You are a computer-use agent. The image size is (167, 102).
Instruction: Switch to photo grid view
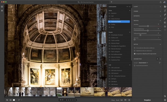7,100
